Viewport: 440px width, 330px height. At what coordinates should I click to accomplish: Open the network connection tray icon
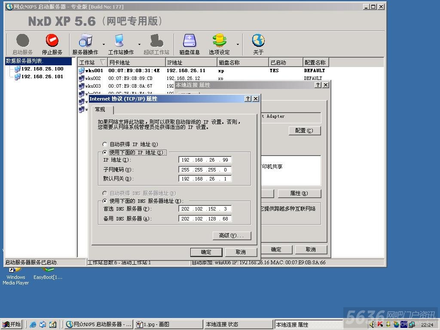pos(412,324)
